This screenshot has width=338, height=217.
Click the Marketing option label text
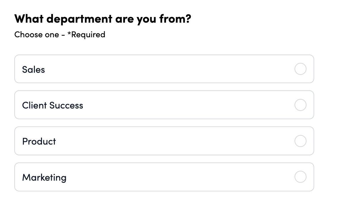pos(44,178)
